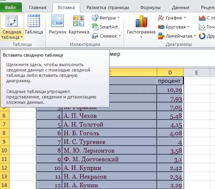Insert a Гистограмма column chart
215x189 pixels.
click(141, 22)
